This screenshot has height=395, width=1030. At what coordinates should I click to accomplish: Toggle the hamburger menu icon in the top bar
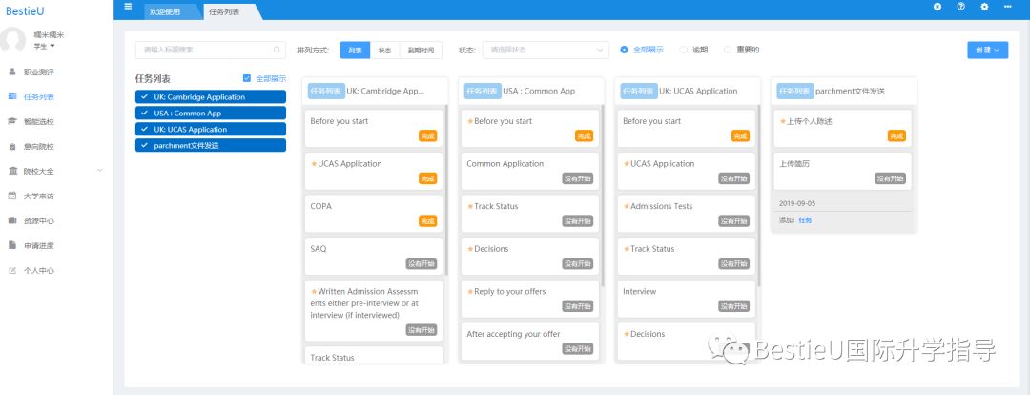pyautogui.click(x=128, y=7)
